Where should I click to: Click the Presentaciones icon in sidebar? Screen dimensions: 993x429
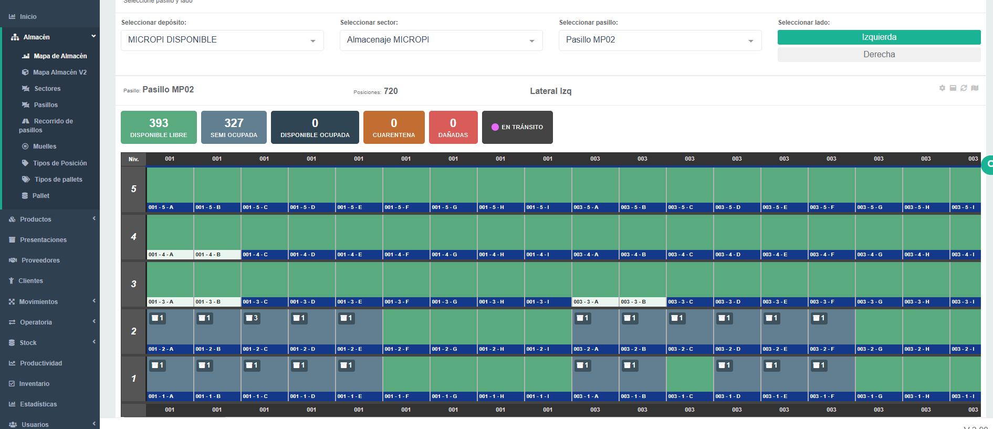[12, 240]
